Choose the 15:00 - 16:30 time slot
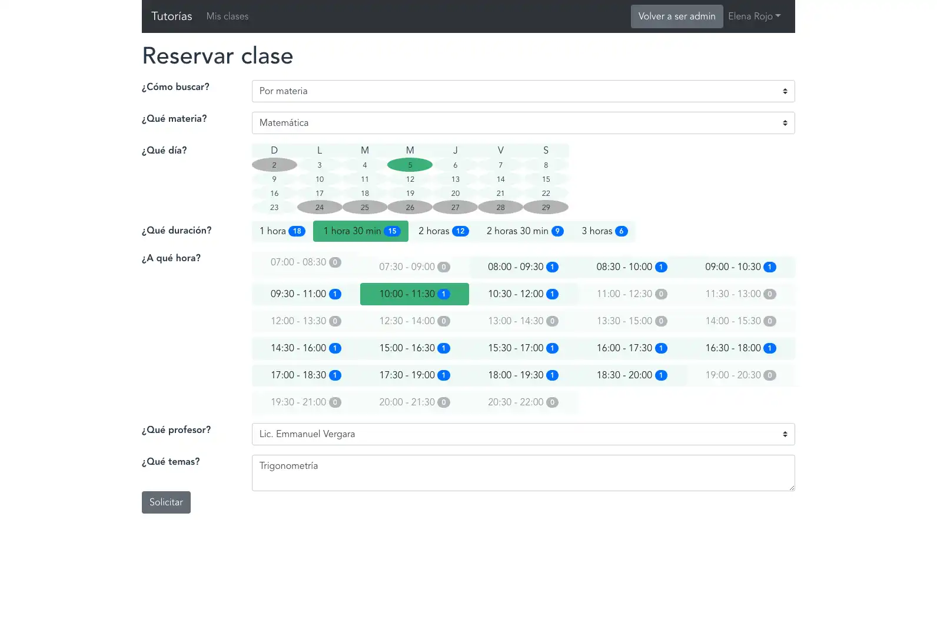Image resolution: width=937 pixels, height=643 pixels. tap(414, 348)
